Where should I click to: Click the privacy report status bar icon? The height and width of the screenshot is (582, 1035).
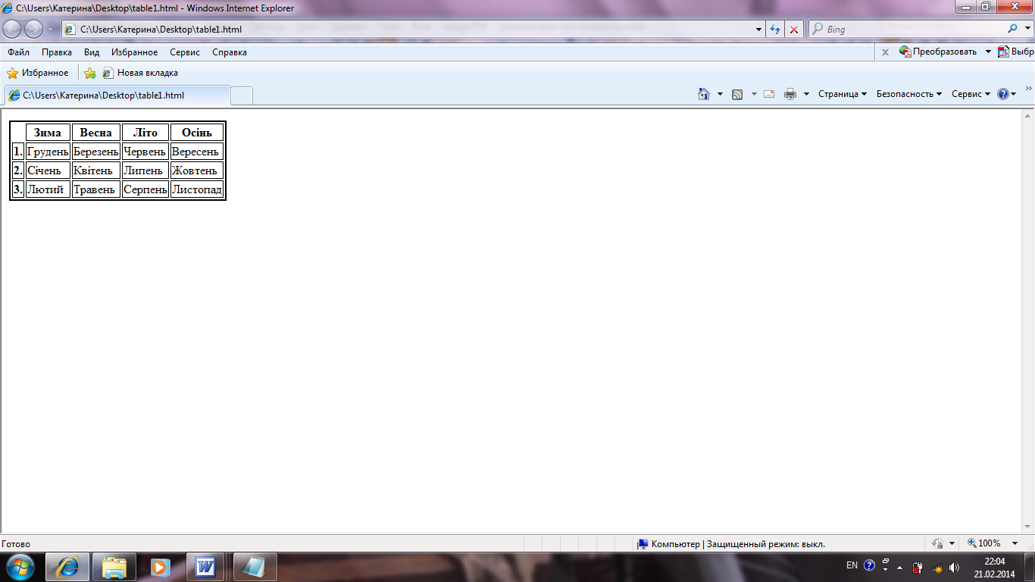coord(938,543)
